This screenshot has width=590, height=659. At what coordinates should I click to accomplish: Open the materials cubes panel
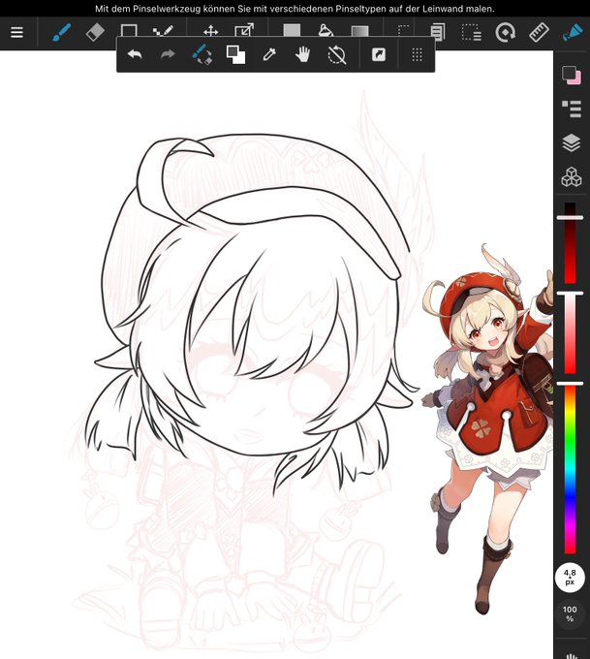coord(572,176)
